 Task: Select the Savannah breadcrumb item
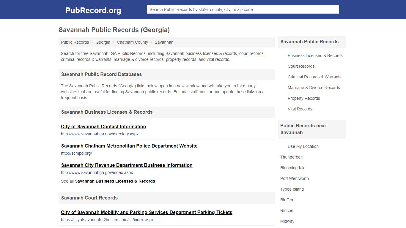pos(164,42)
